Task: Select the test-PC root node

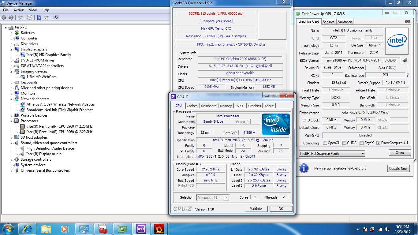Action: point(21,27)
